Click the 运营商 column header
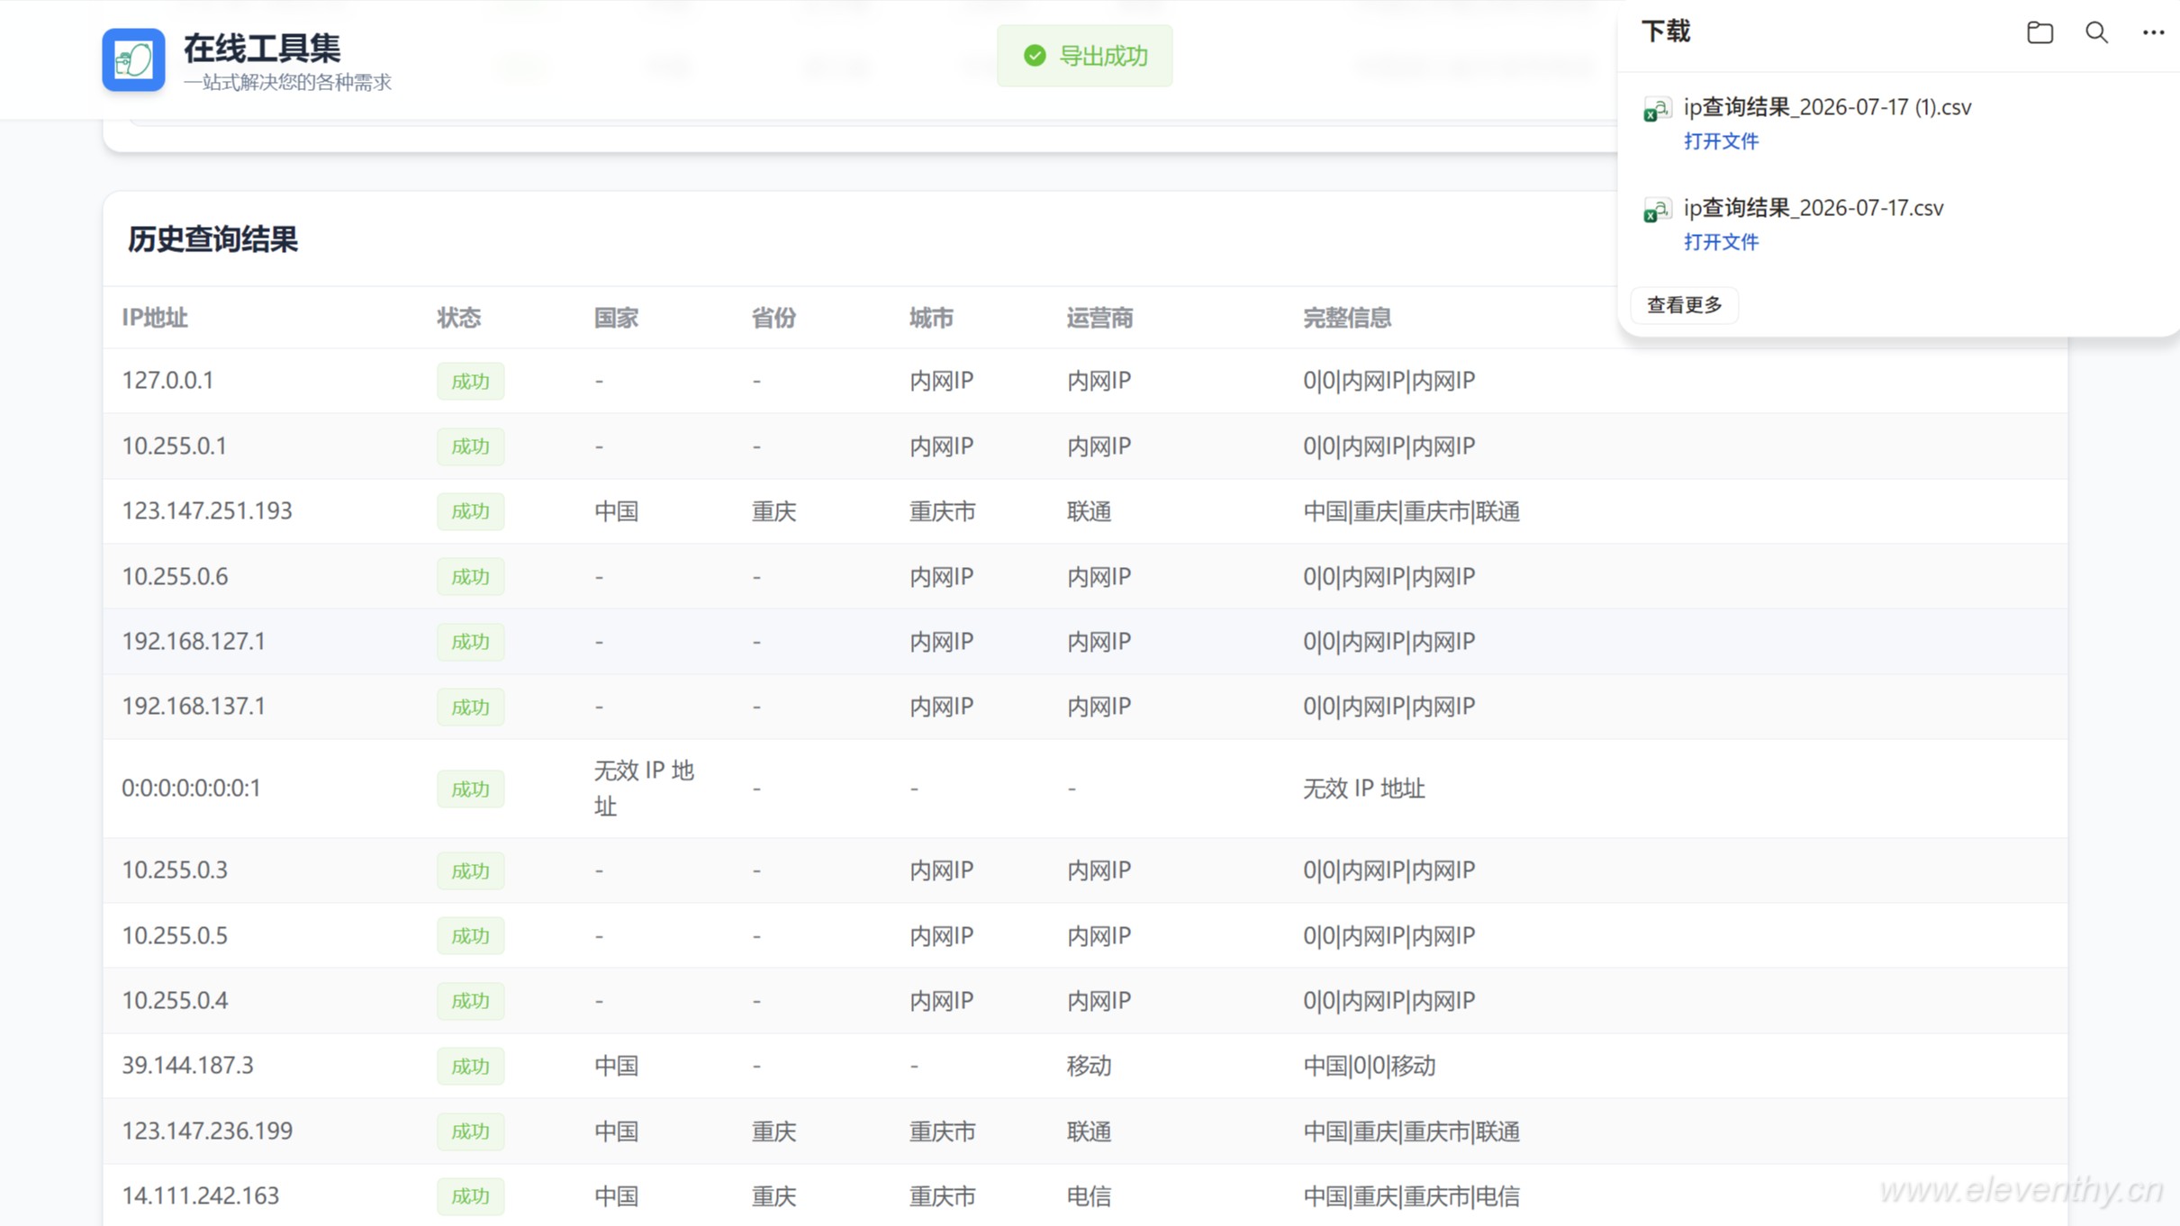Viewport: 2180px width, 1226px height. point(1099,318)
